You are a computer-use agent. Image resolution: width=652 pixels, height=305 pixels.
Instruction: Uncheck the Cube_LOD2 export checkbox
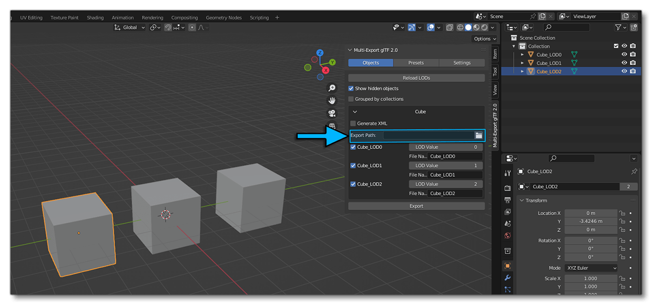353,184
